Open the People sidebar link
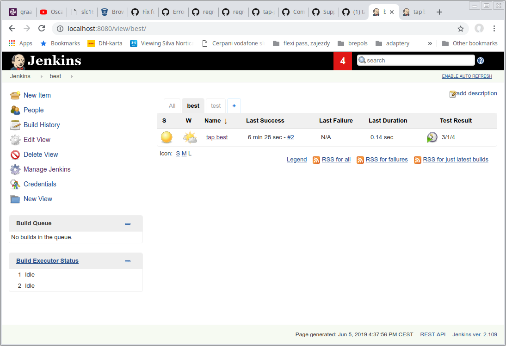506x346 pixels. pos(34,110)
